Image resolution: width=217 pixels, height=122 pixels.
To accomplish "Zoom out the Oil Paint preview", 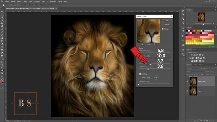I will (142, 44).
